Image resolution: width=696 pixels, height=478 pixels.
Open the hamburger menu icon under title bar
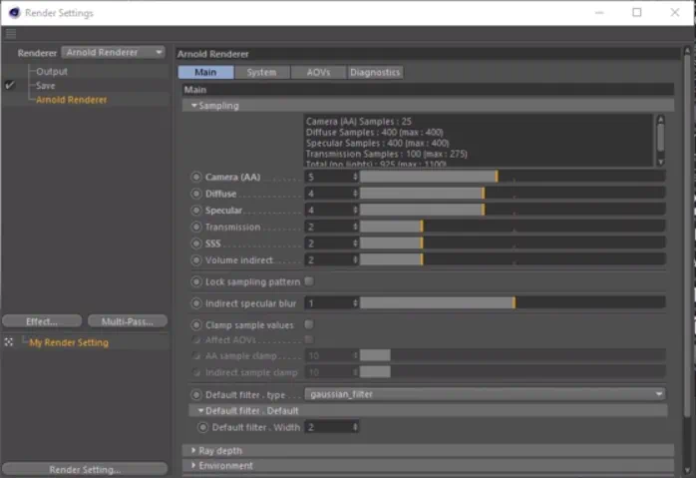[11, 33]
